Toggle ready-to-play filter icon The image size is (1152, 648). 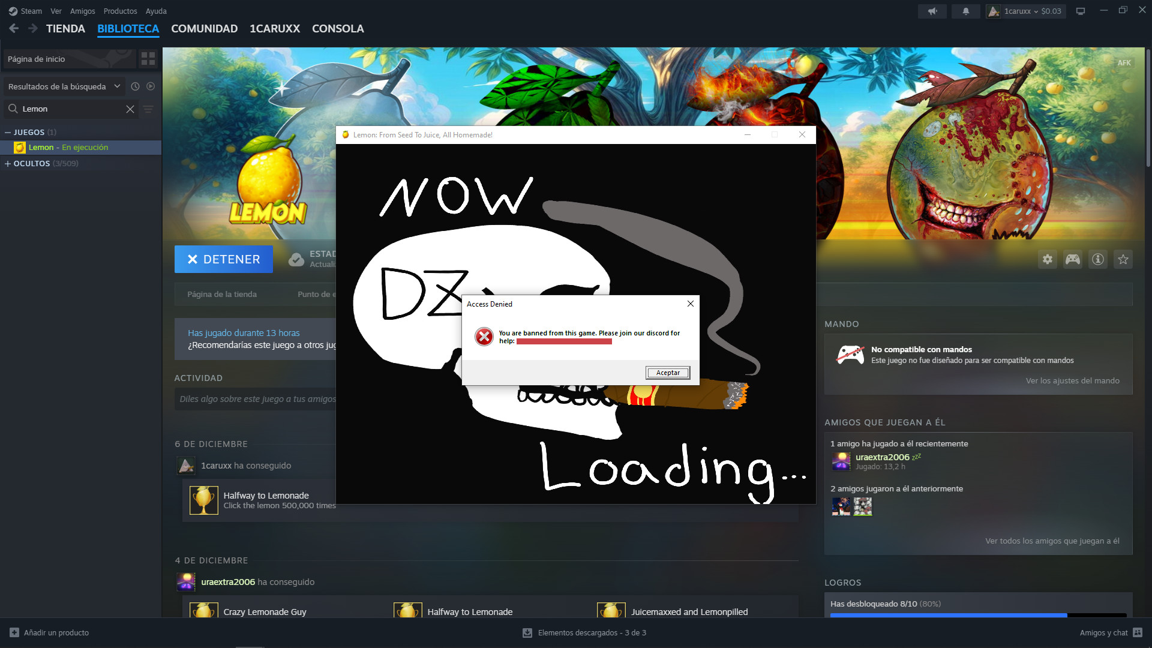(151, 86)
